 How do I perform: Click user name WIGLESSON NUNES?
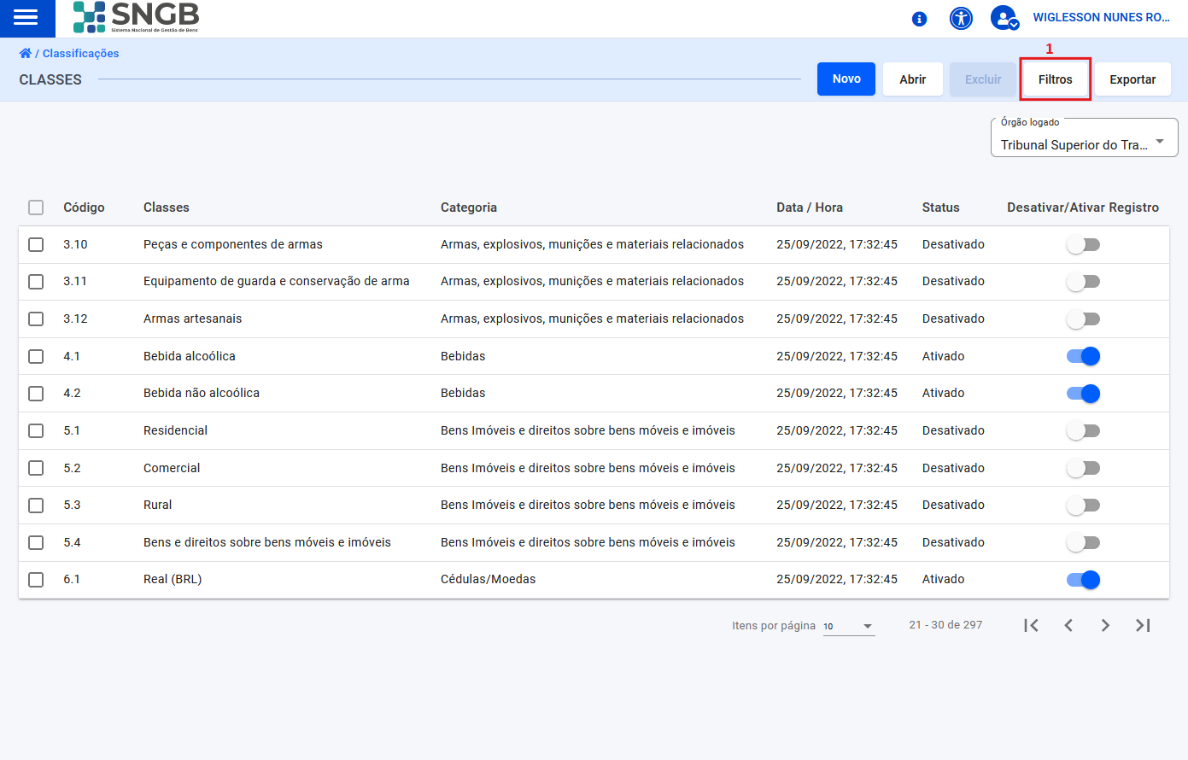pyautogui.click(x=1101, y=17)
